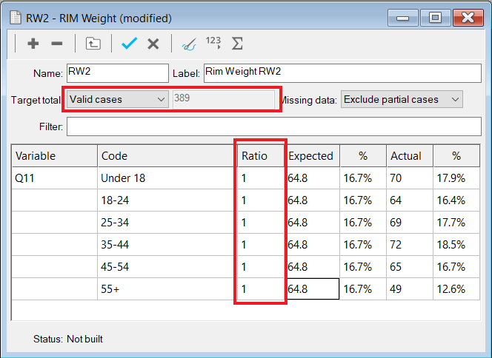492x358 pixels.
Task: Open the Target total Valid cases dropdown
Action: click(x=118, y=99)
